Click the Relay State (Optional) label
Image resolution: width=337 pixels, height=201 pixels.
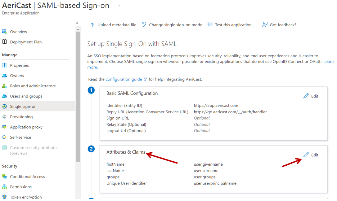[126, 125]
